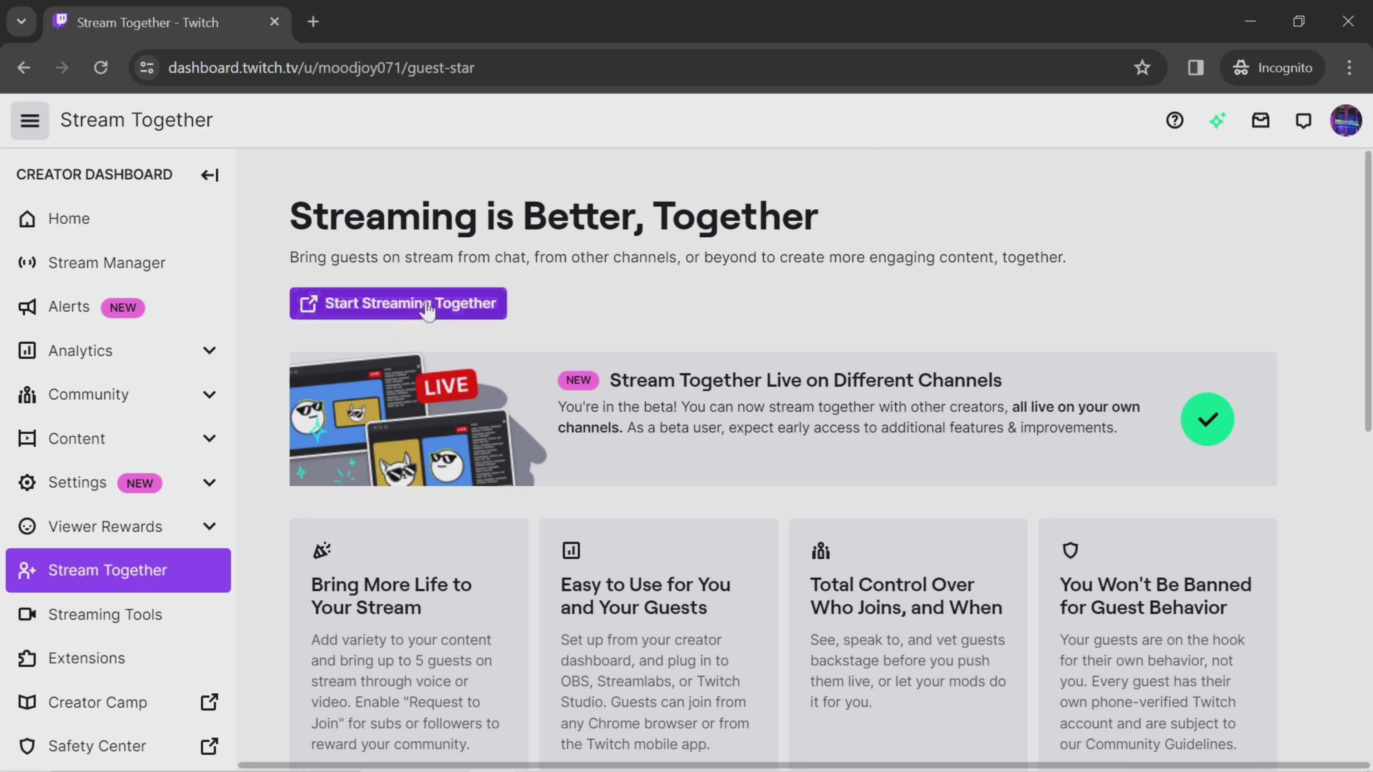Expand the Settings submenu chevron

(x=210, y=483)
